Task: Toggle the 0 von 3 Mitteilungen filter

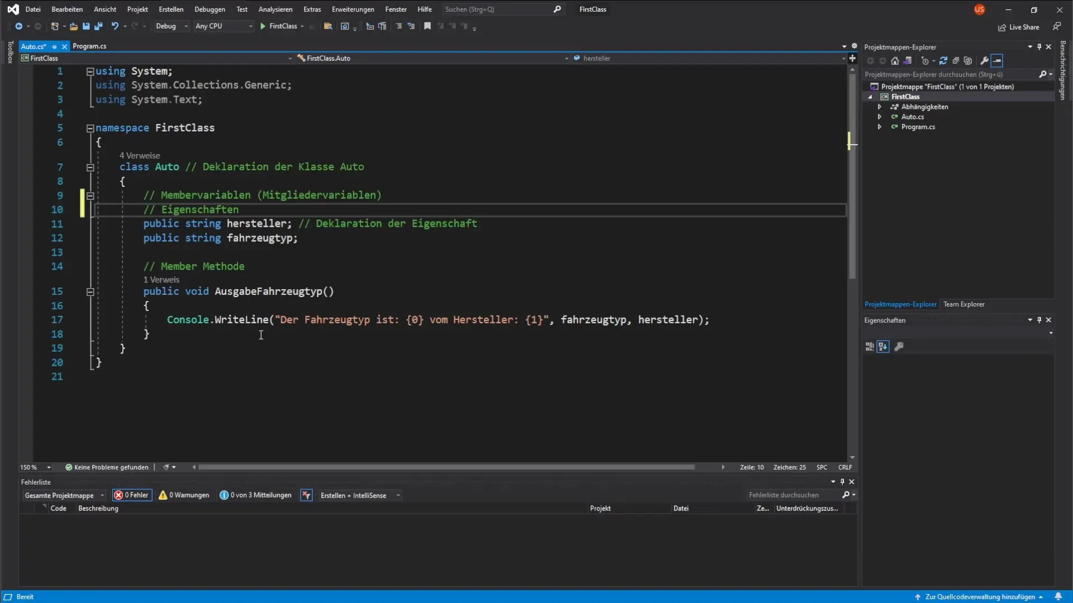Action: pyautogui.click(x=255, y=495)
